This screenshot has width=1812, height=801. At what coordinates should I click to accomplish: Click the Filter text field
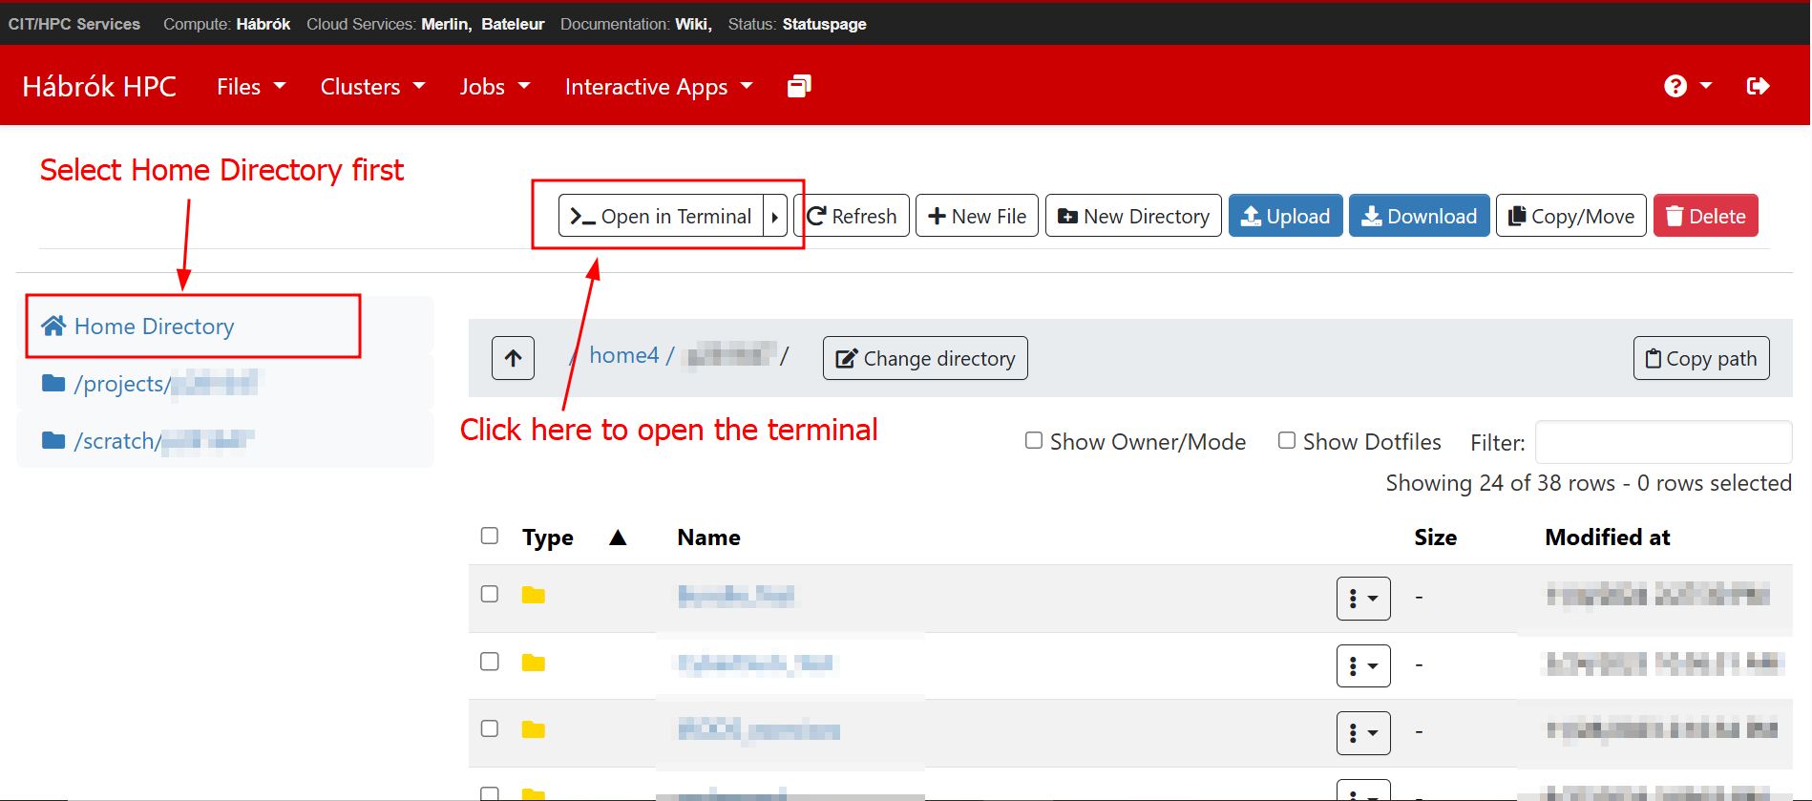(1663, 442)
